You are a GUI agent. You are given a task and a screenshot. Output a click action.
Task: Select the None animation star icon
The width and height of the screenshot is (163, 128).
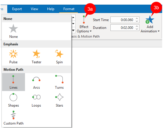(x=13, y=28)
